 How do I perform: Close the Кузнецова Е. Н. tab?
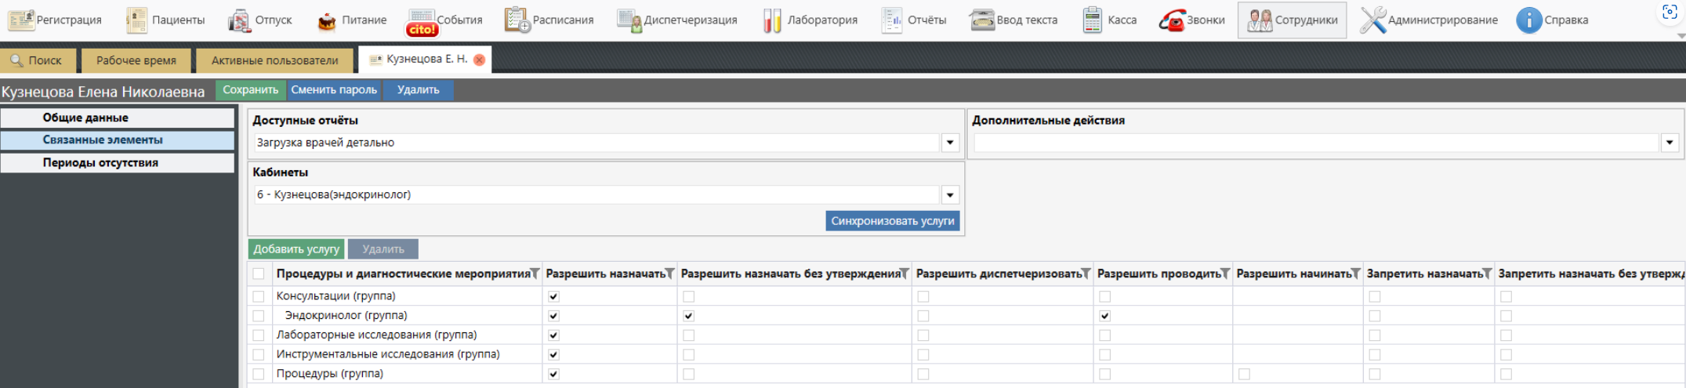pyautogui.click(x=479, y=60)
